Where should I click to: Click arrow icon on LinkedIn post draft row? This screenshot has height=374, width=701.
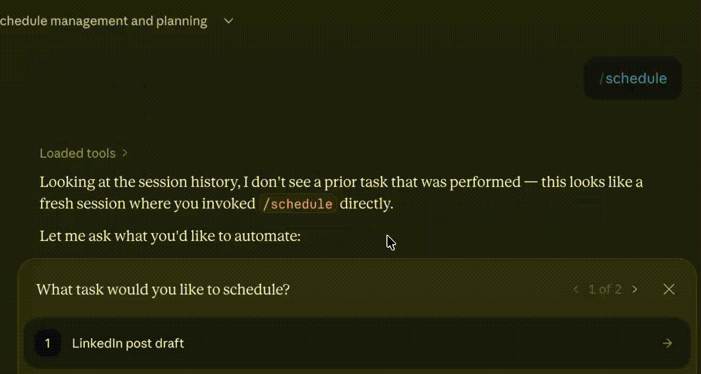click(x=667, y=343)
